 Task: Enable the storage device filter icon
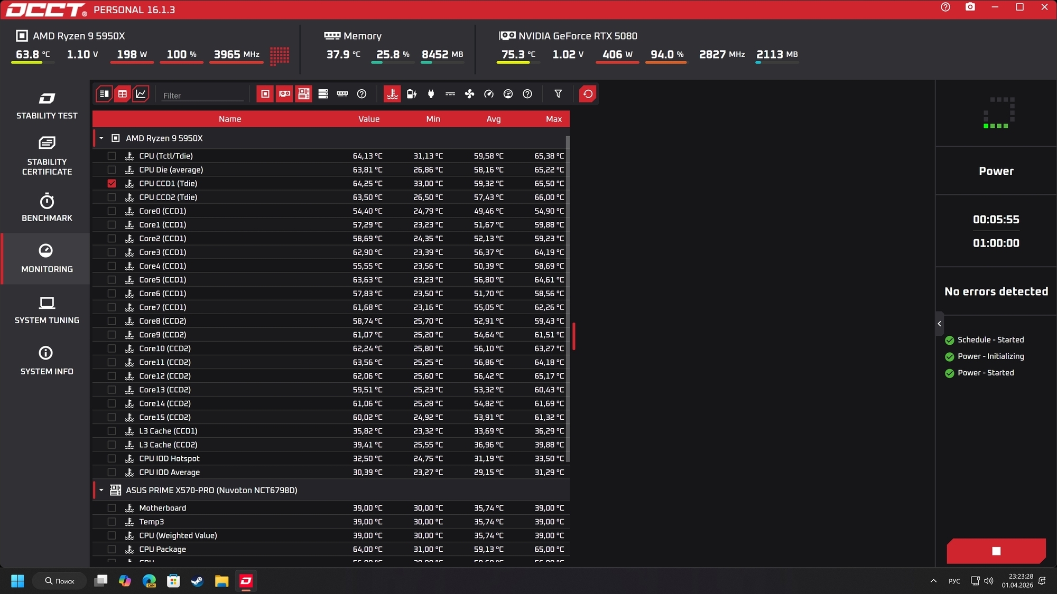(323, 94)
